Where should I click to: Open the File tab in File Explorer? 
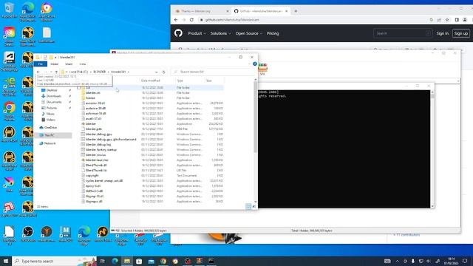click(x=41, y=64)
